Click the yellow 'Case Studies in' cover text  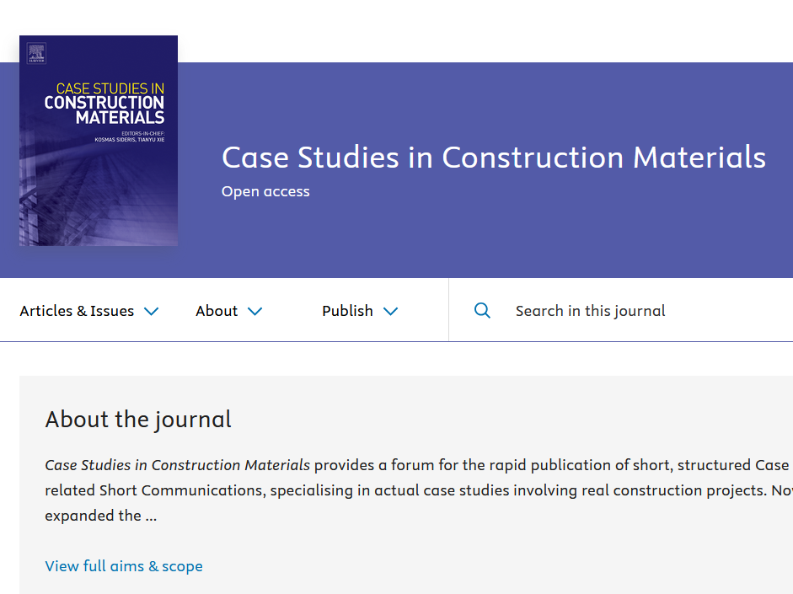pyautogui.click(x=110, y=88)
